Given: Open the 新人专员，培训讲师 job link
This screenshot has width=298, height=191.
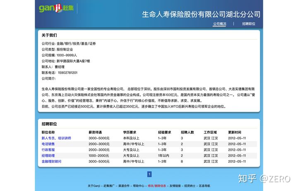Looking at the screenshot, I should point(56,138).
